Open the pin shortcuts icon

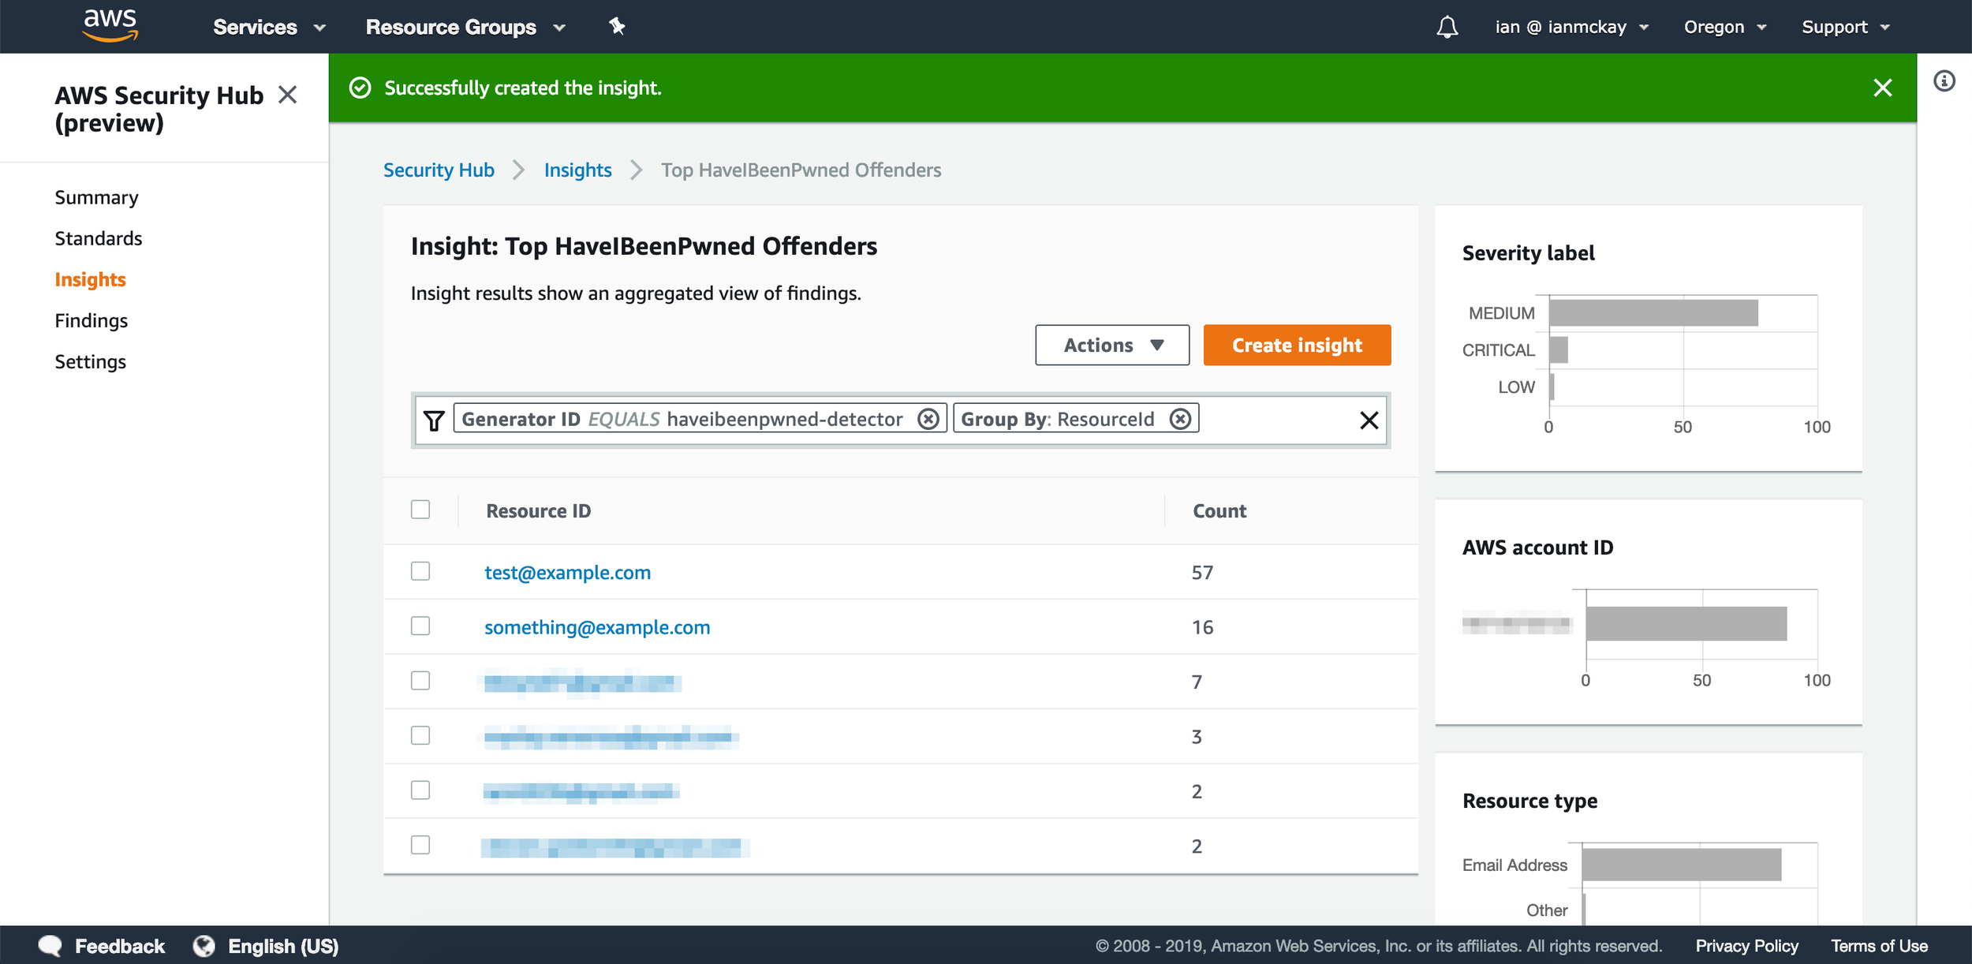click(x=617, y=27)
